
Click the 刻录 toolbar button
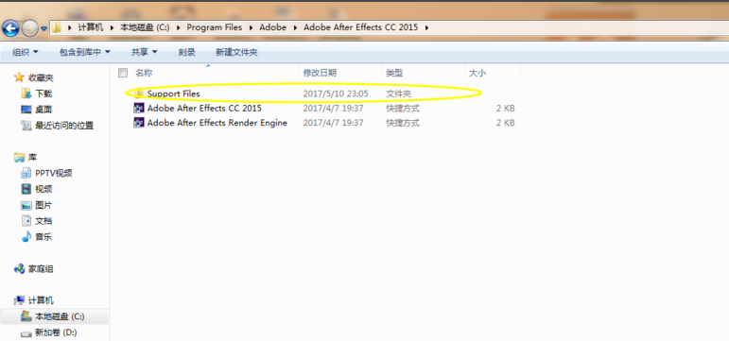coord(187,52)
